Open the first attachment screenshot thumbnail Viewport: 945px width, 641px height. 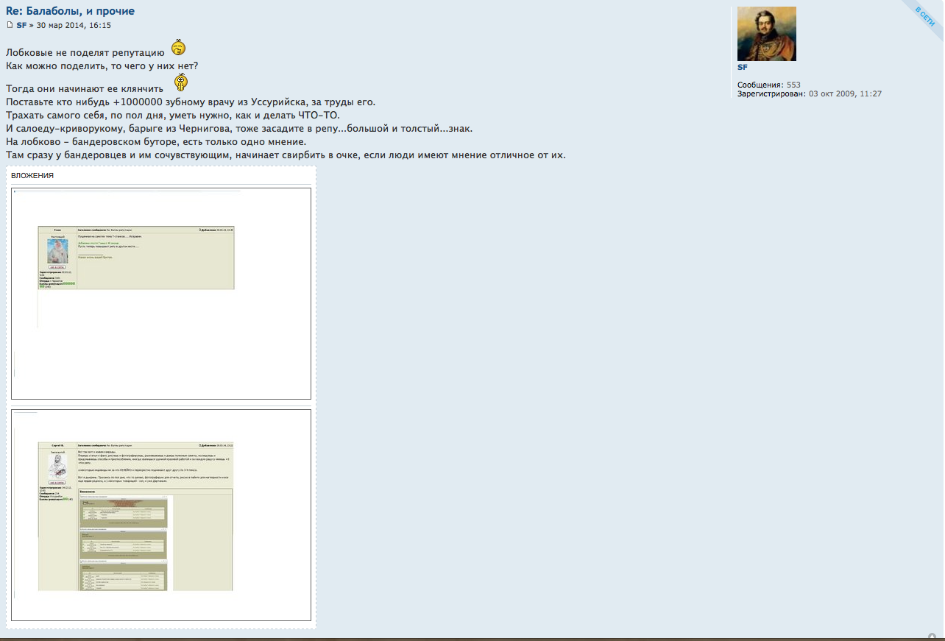(161, 293)
